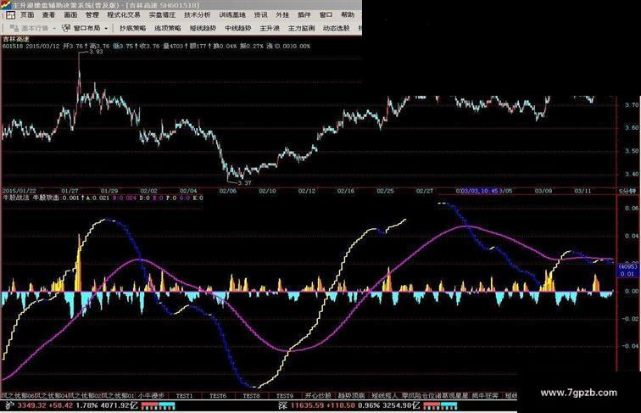Open the 资讯 menu
Screen dimensions: 641x413
click(x=260, y=15)
